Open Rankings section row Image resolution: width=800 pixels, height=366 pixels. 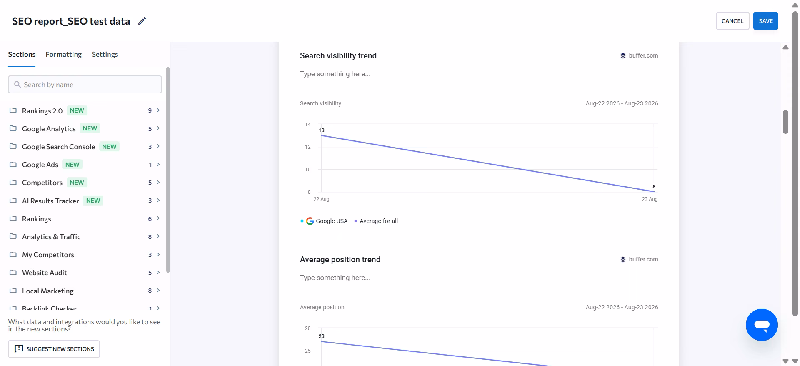(x=85, y=218)
